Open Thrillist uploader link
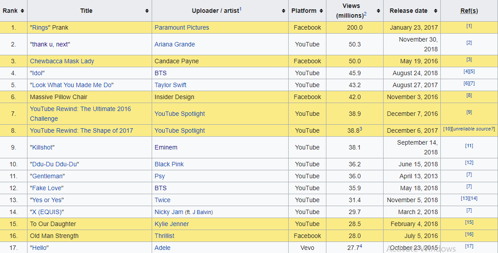The height and width of the screenshot is (253, 498). [164, 236]
